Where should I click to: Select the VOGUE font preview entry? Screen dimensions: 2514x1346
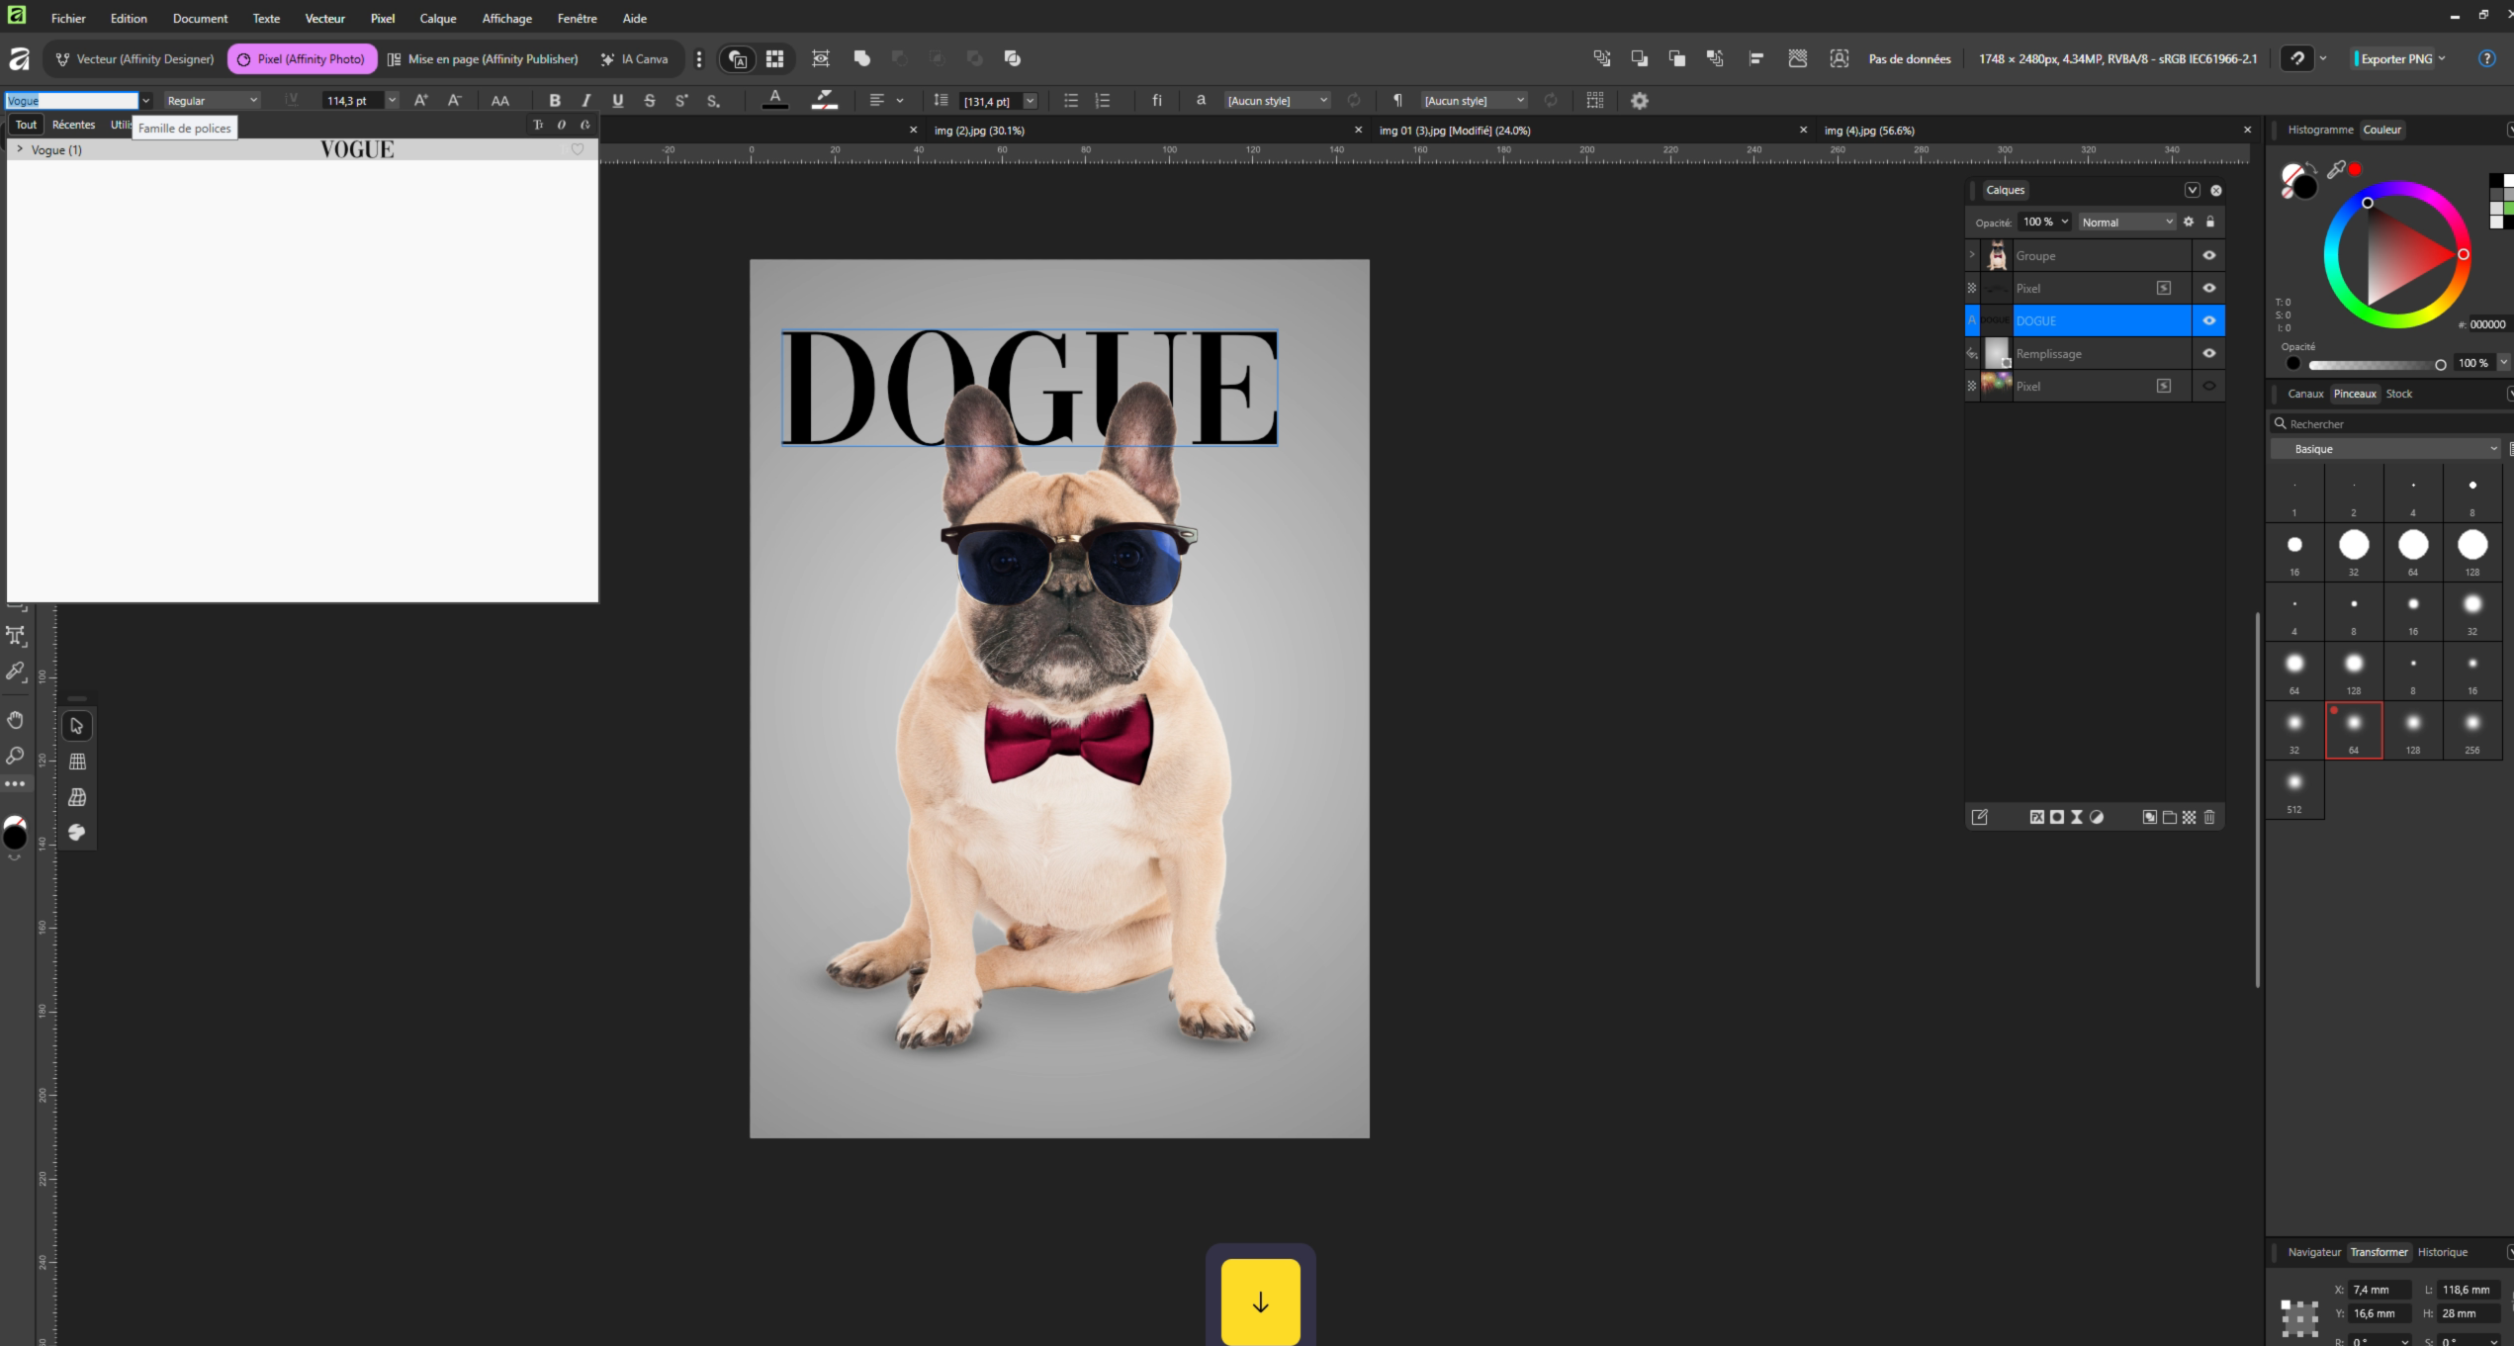(356, 149)
